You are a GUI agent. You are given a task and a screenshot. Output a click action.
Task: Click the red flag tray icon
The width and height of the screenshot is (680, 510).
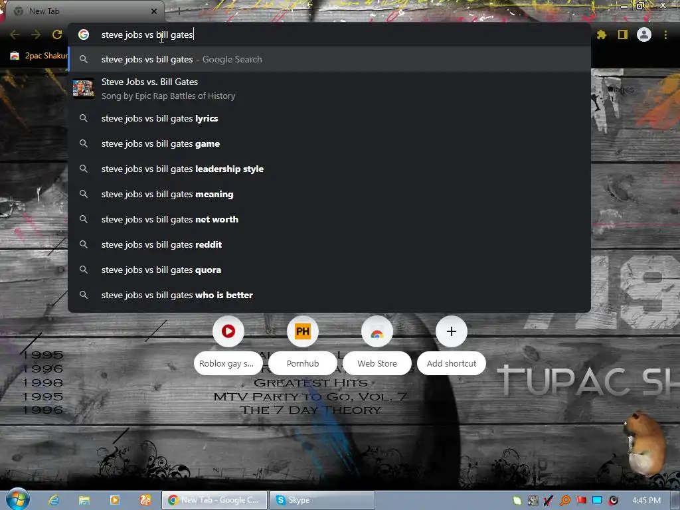point(581,501)
